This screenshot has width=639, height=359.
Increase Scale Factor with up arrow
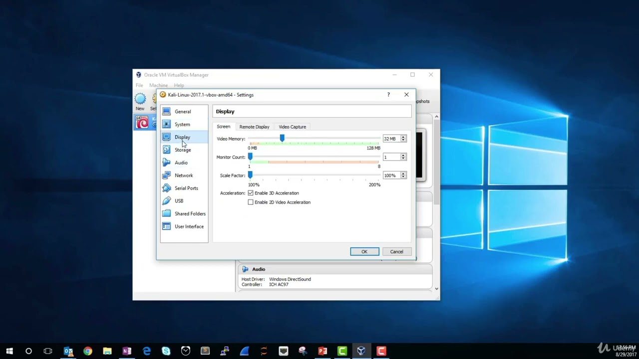click(403, 174)
